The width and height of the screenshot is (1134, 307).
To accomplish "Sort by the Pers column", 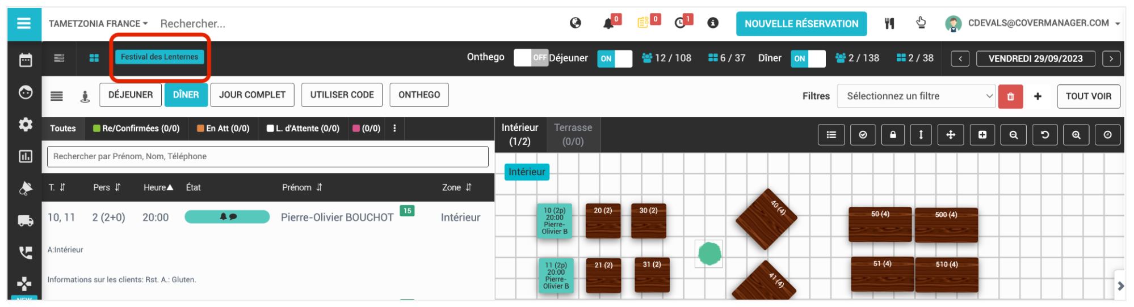I will [x=107, y=187].
